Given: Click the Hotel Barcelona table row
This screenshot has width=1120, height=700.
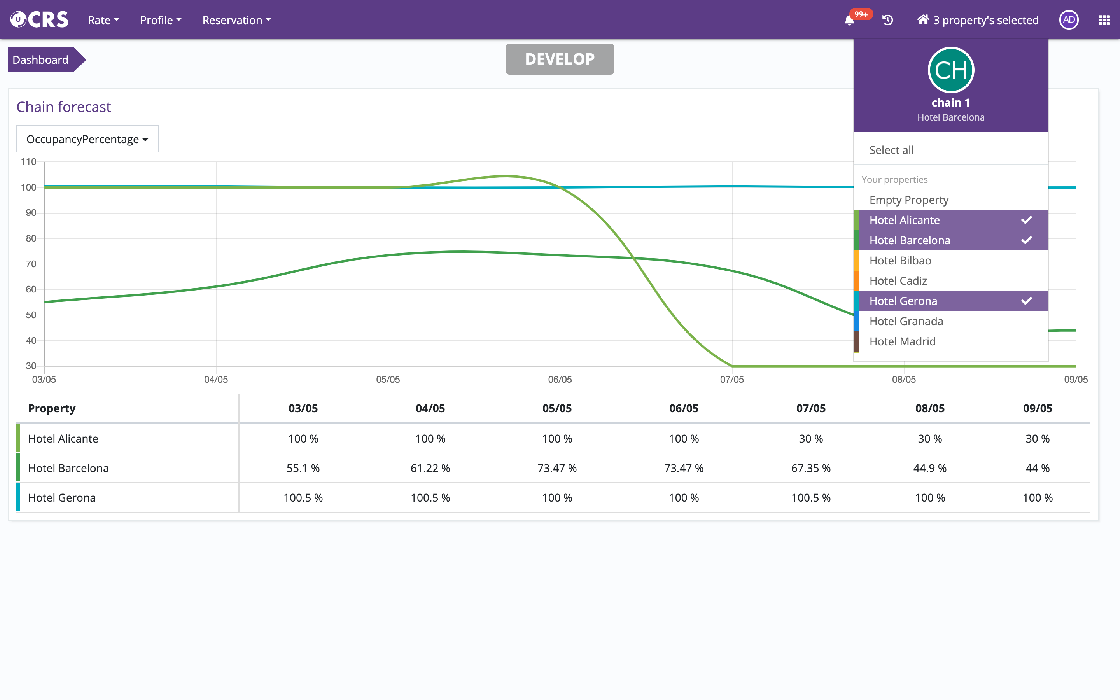Looking at the screenshot, I should coord(68,468).
